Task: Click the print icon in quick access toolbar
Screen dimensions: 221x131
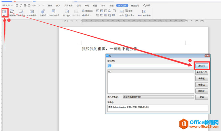Action: (25, 5)
